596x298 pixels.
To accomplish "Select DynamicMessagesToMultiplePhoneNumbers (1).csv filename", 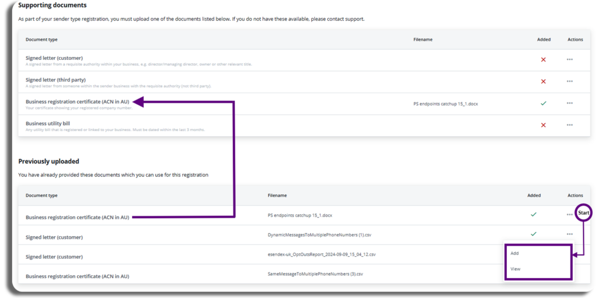I will click(320, 235).
